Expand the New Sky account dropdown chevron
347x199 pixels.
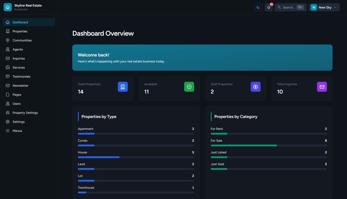335,7
